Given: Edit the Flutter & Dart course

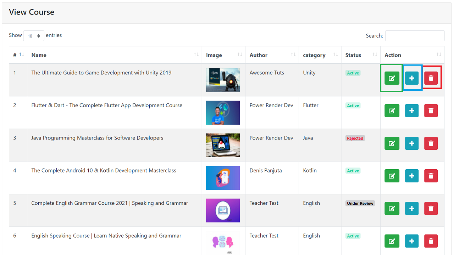Looking at the screenshot, I should [x=392, y=111].
